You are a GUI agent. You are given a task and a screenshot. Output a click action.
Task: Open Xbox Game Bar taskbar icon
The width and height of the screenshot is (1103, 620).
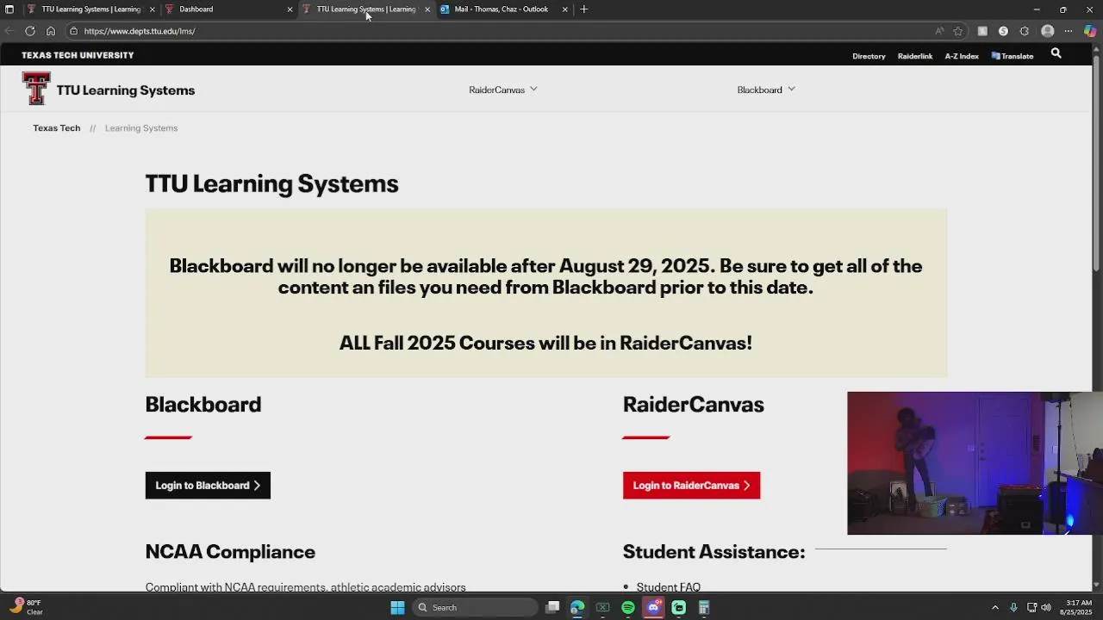click(603, 608)
